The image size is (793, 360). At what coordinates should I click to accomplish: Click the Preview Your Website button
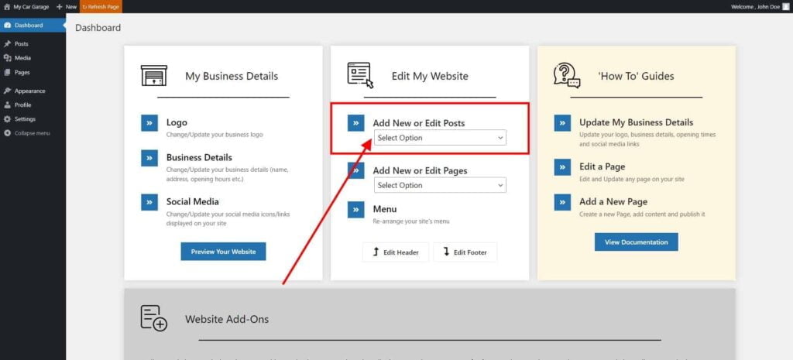[223, 252]
